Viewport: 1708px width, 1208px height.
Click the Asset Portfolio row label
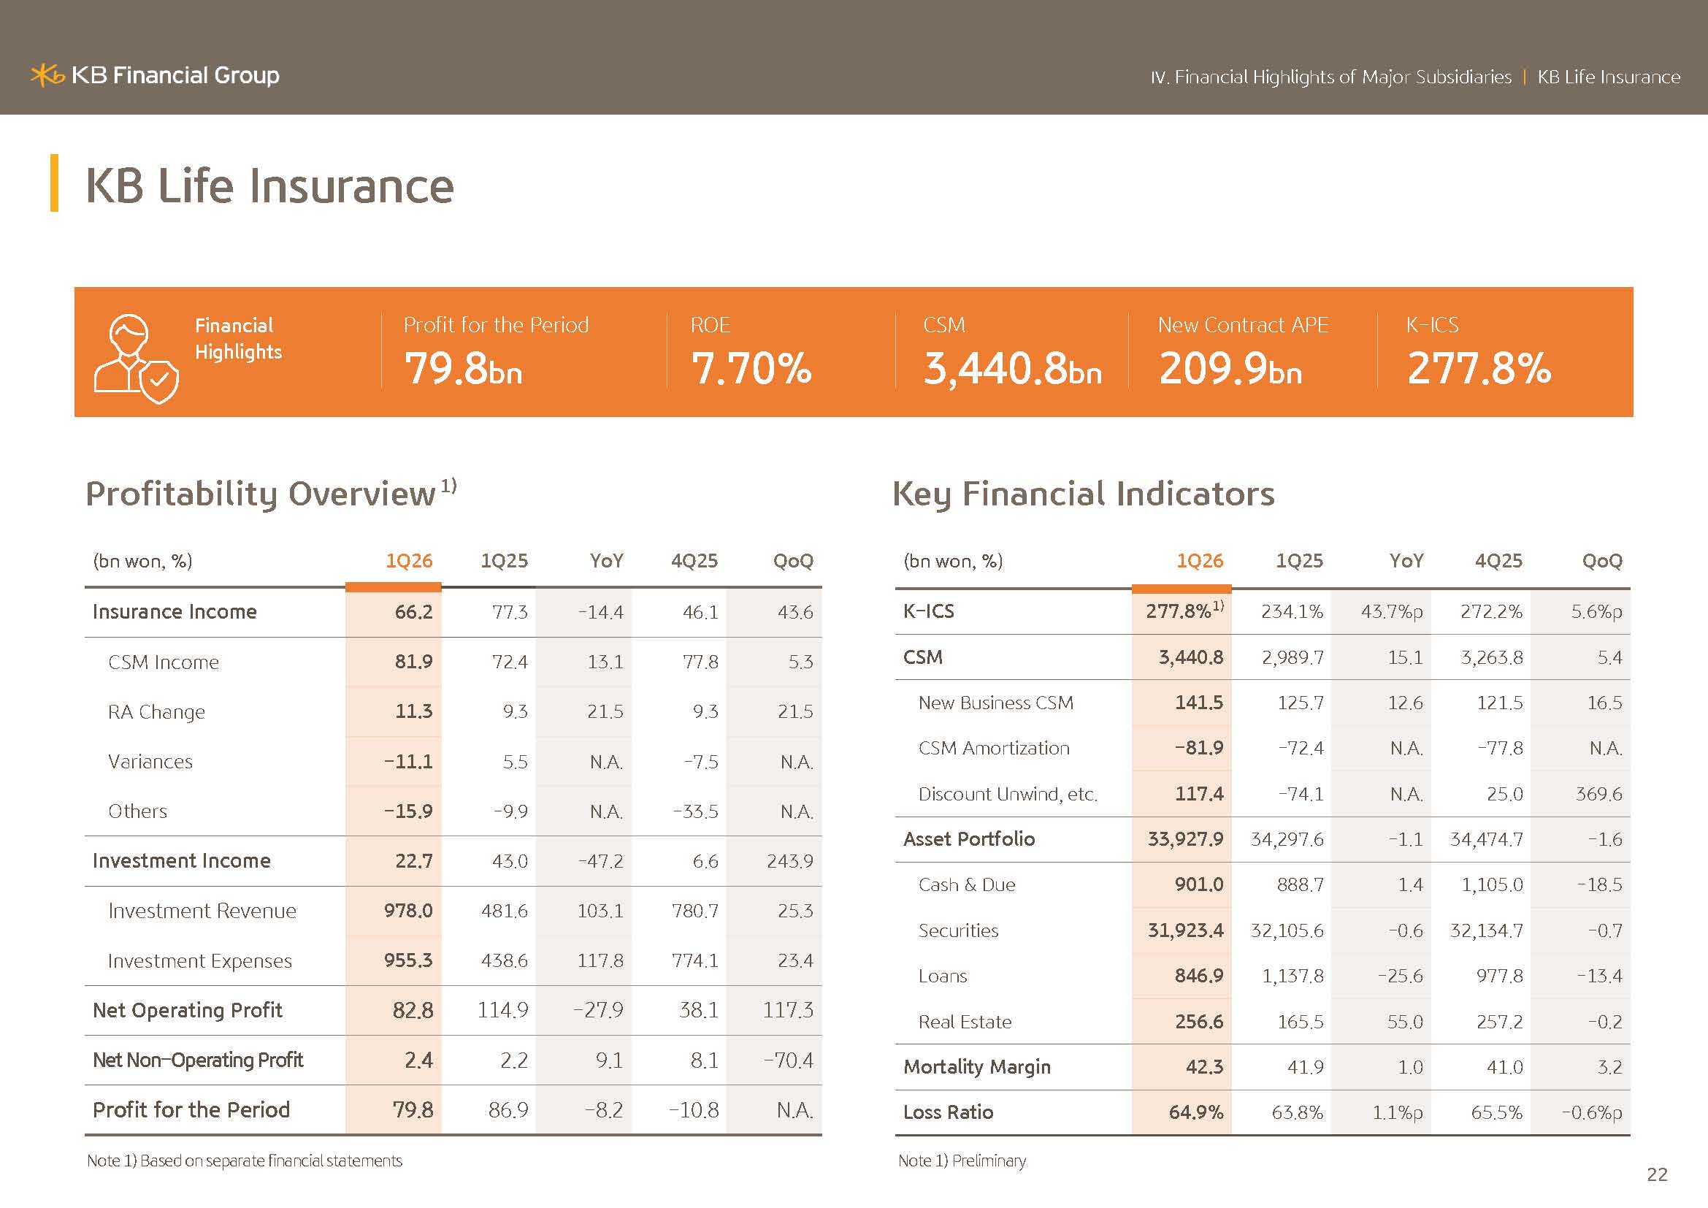pyautogui.click(x=968, y=839)
